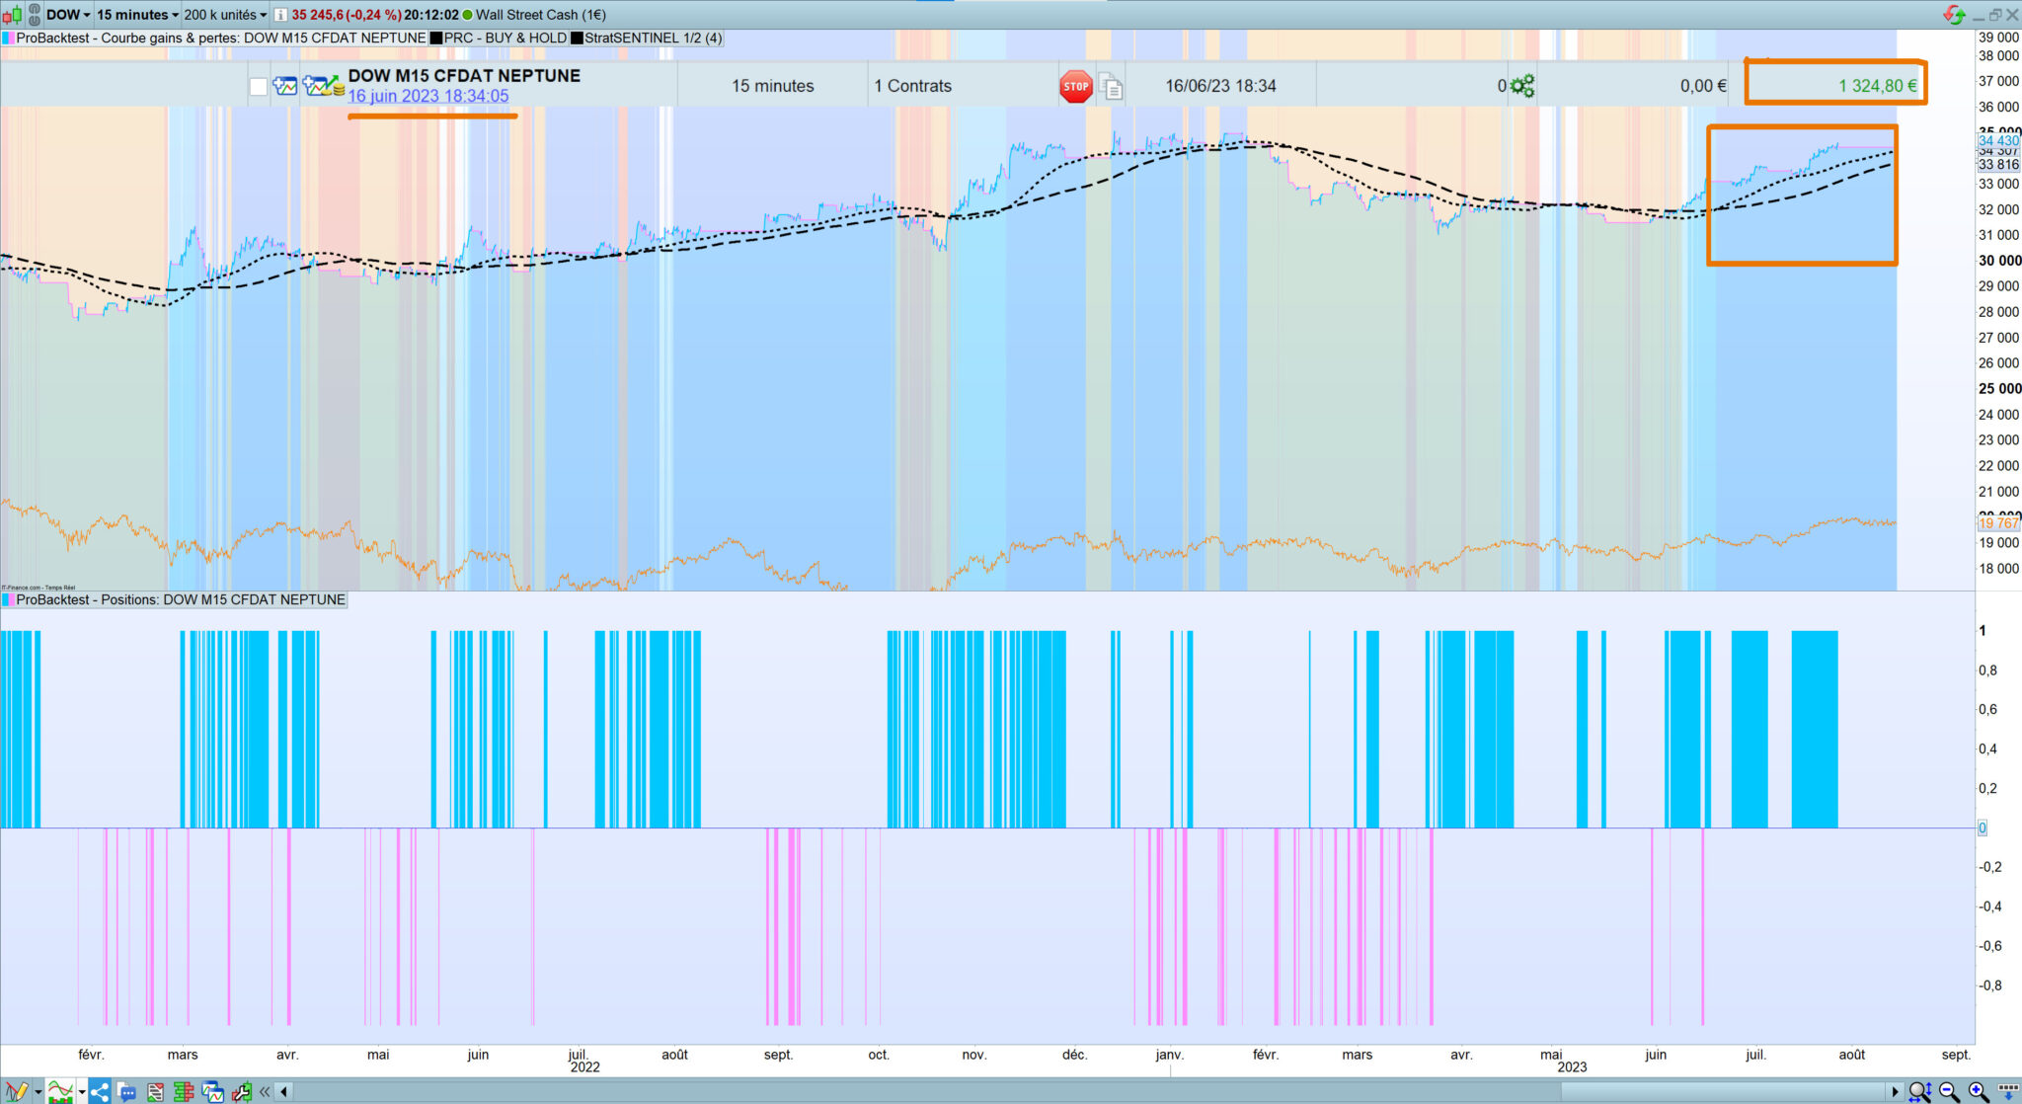Open strategy settings gears icon
Viewport: 2022px width, 1104px height.
(1522, 87)
